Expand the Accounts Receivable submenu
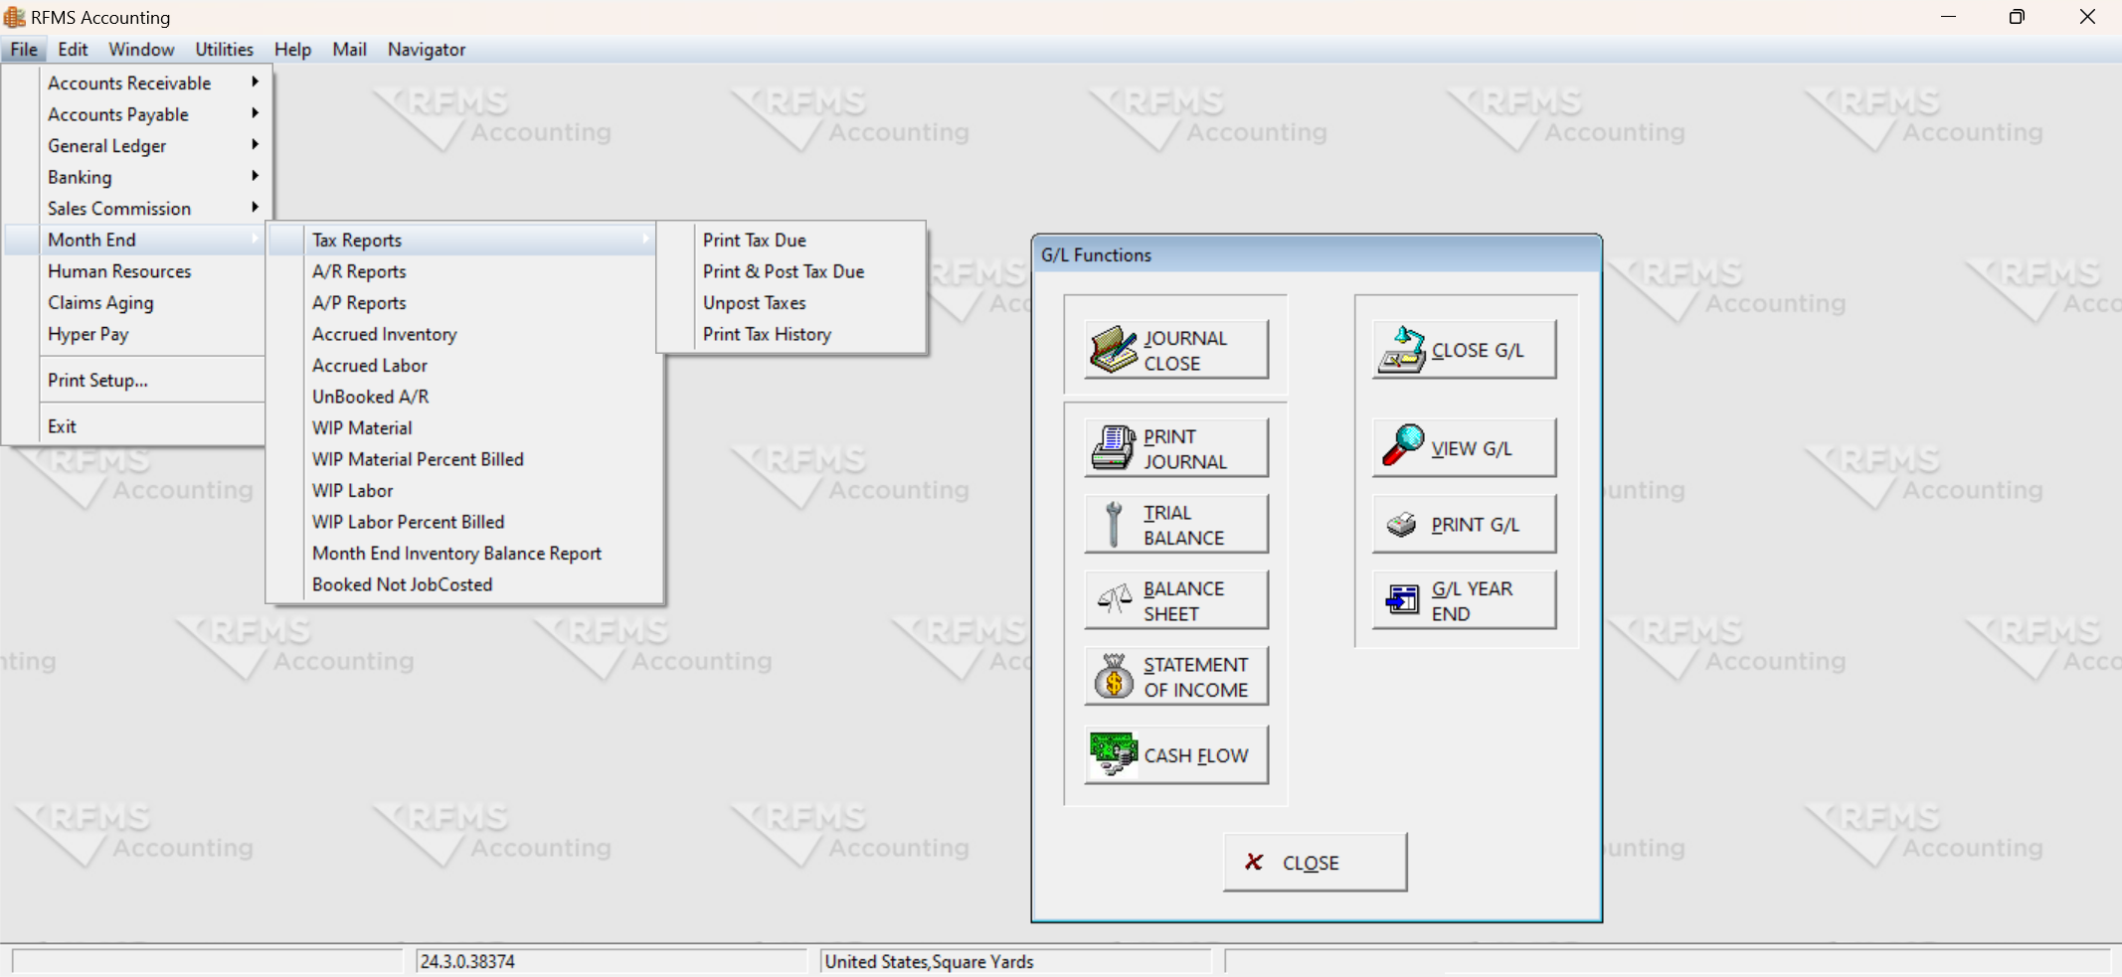This screenshot has height=977, width=2122. pos(255,82)
